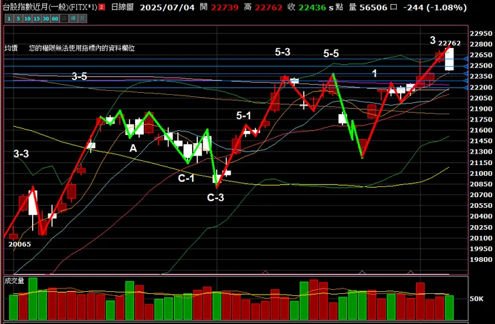Select the 1-minute timeframe button
495x324 pixels.
[x=9, y=19]
